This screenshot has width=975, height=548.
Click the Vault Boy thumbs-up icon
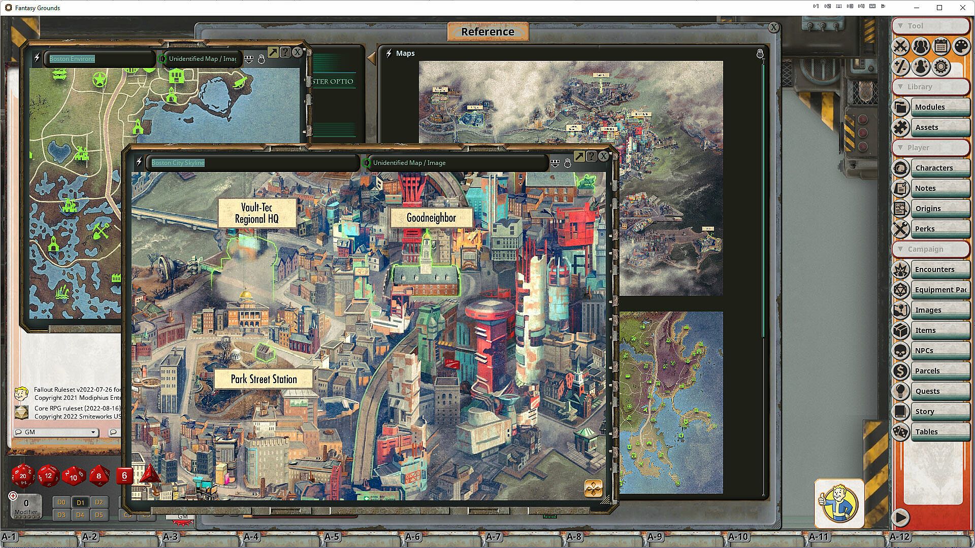839,503
